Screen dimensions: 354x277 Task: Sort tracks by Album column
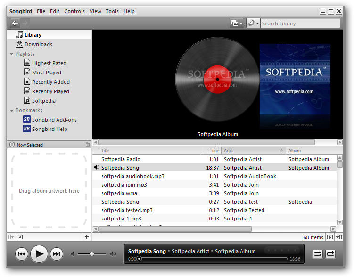coord(314,150)
